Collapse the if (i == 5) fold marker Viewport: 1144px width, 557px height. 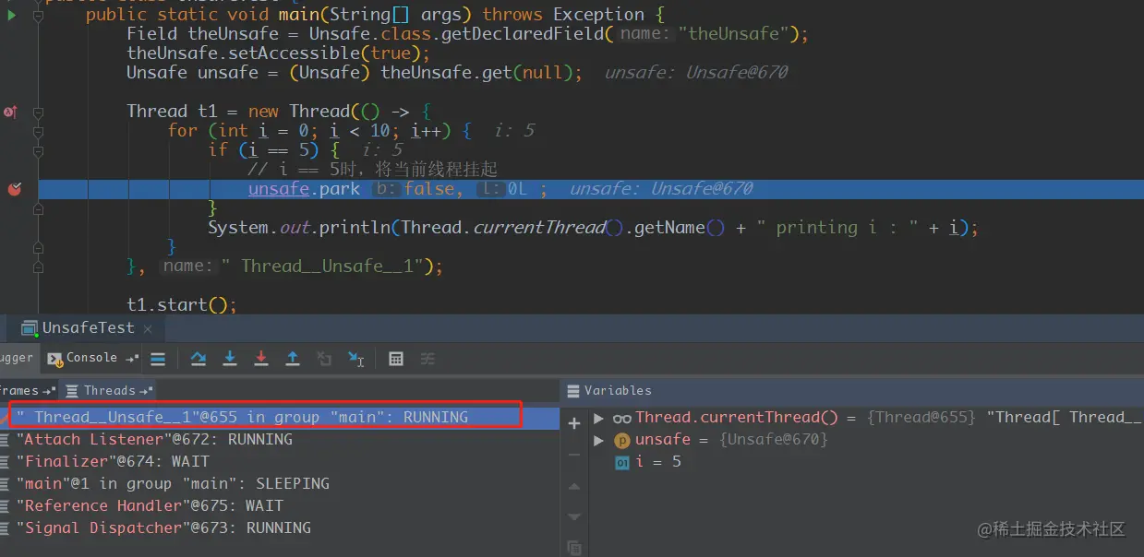click(x=39, y=150)
